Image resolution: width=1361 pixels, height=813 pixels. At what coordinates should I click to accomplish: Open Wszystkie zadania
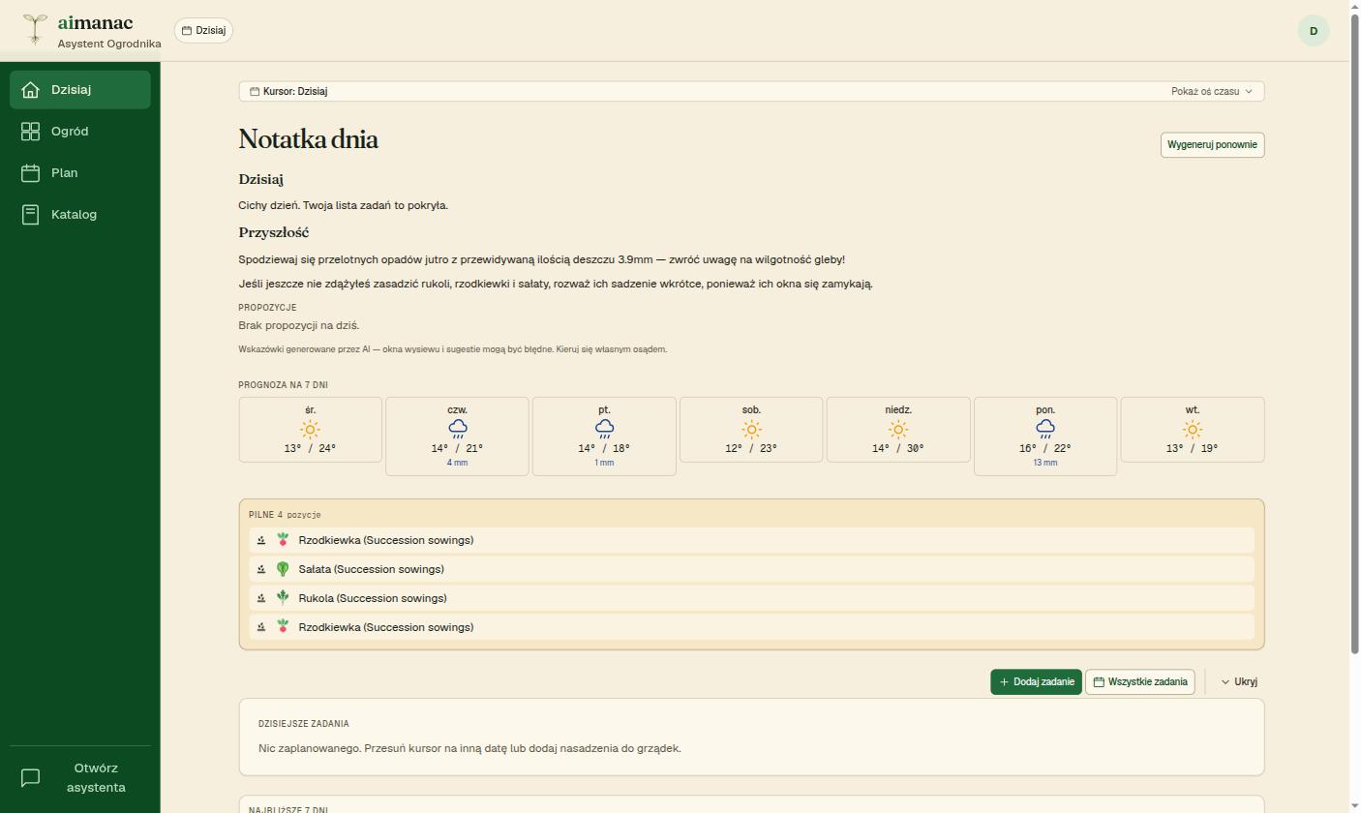click(1140, 681)
